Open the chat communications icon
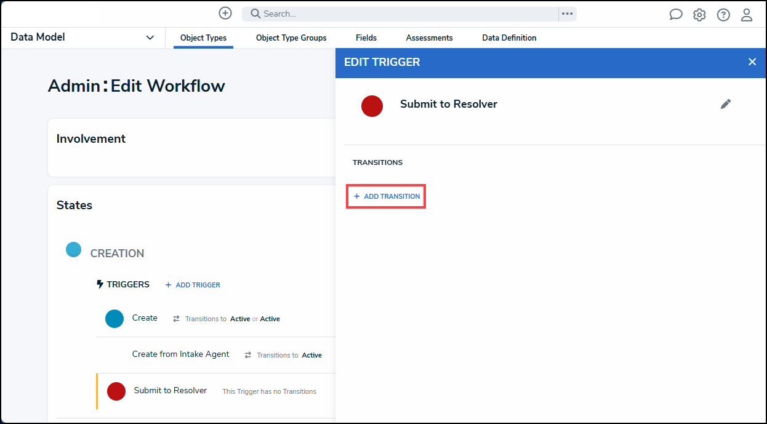Screen dimensions: 767x424 click(676, 15)
